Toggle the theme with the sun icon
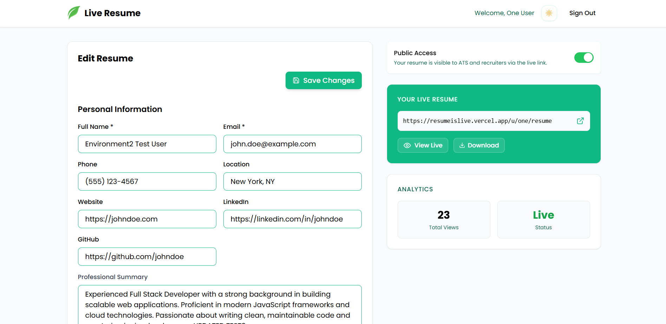Image resolution: width=666 pixels, height=324 pixels. click(x=549, y=13)
